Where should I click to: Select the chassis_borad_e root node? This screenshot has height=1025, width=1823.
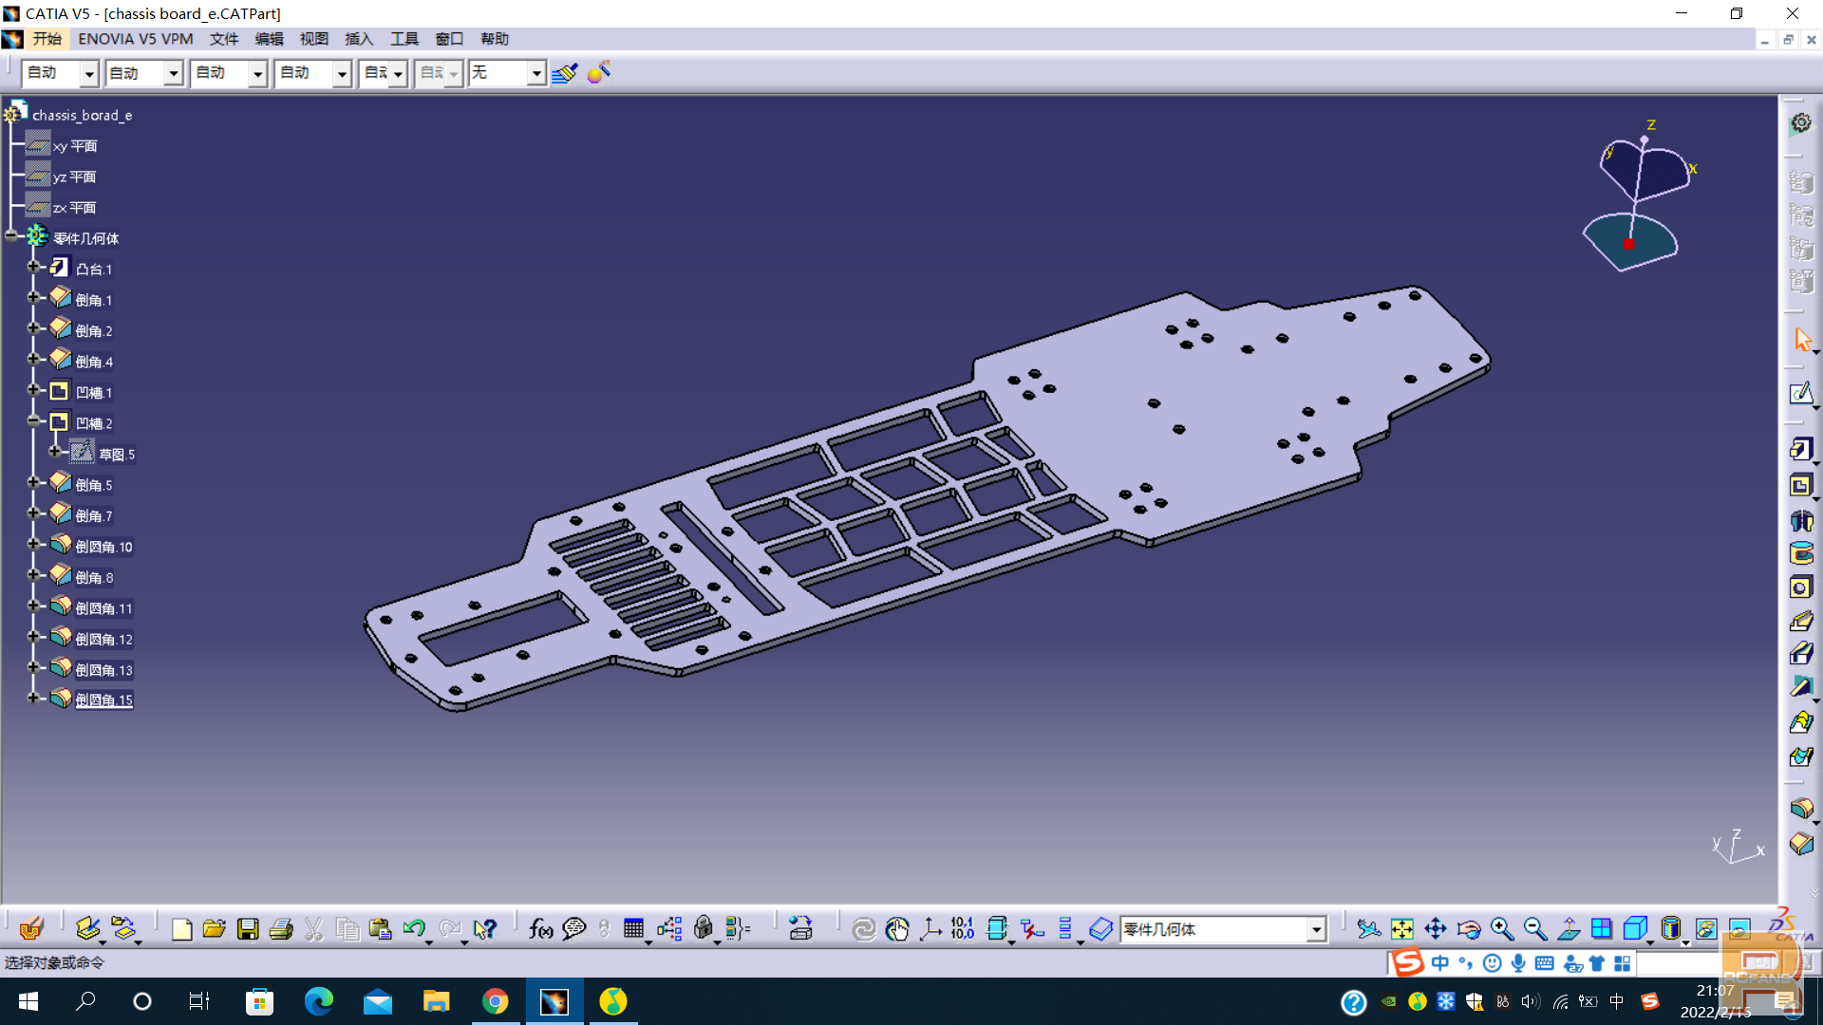tap(82, 115)
